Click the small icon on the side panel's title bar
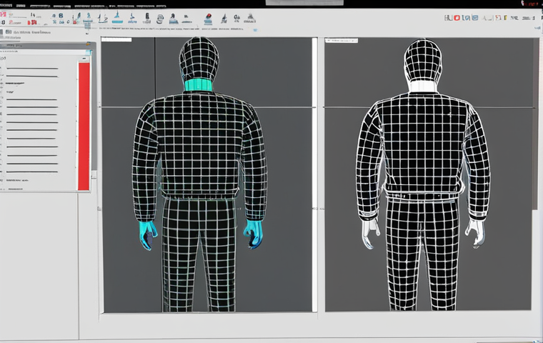Viewport: 543px width, 343px height. click(89, 44)
